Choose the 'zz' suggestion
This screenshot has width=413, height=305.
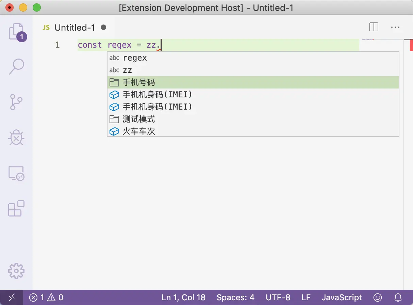click(253, 70)
